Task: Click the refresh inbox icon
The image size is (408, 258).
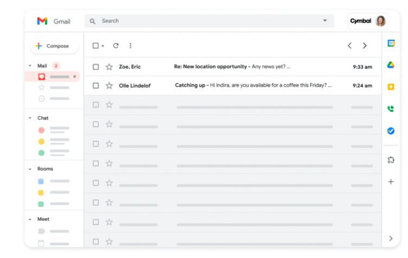Action: (x=116, y=46)
